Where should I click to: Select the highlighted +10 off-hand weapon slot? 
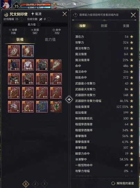tap(28, 51)
